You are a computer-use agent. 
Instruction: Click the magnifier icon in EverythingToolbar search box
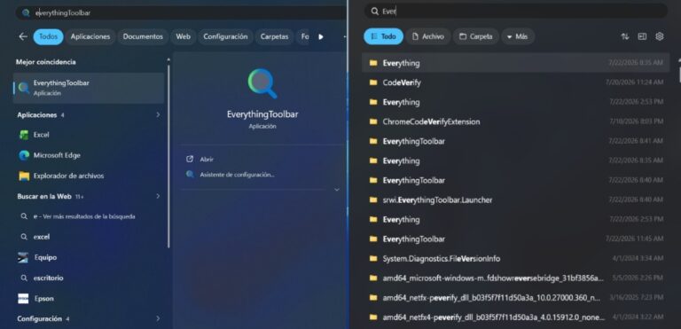click(375, 12)
